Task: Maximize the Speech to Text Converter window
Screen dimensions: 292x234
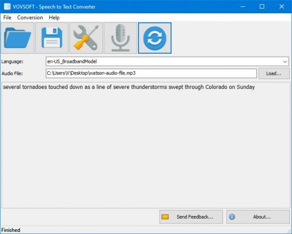Action: point(262,6)
